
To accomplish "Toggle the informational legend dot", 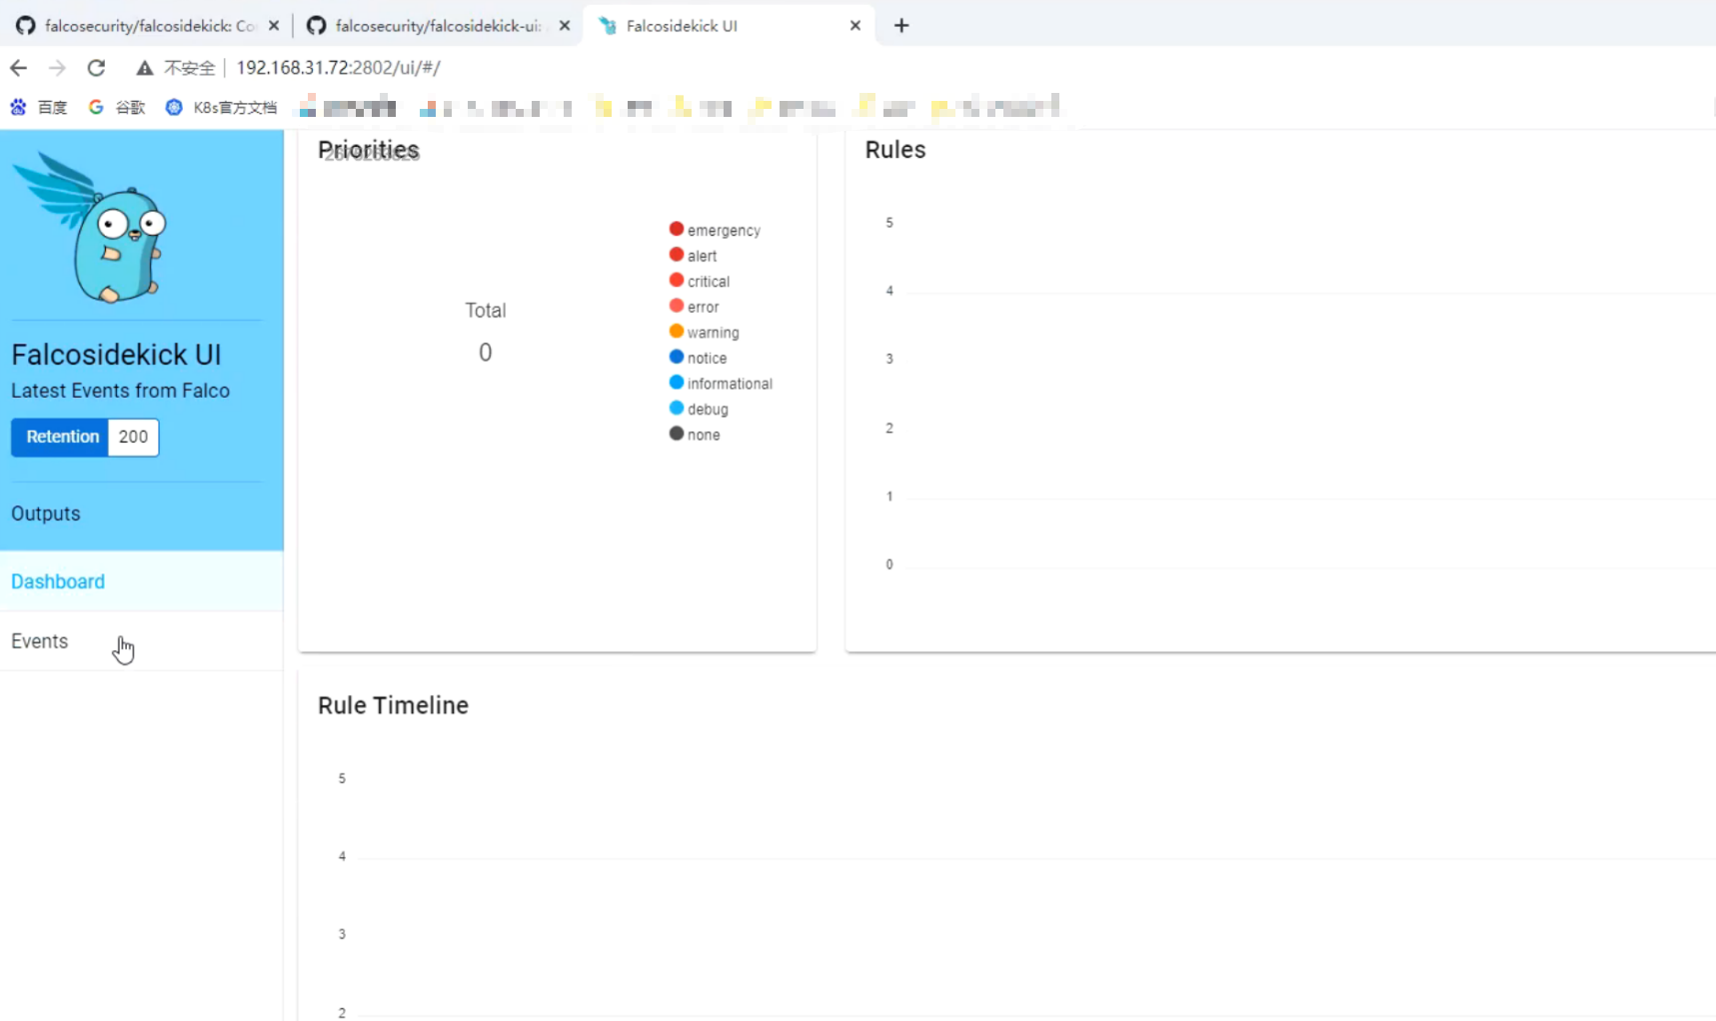I will coord(677,383).
